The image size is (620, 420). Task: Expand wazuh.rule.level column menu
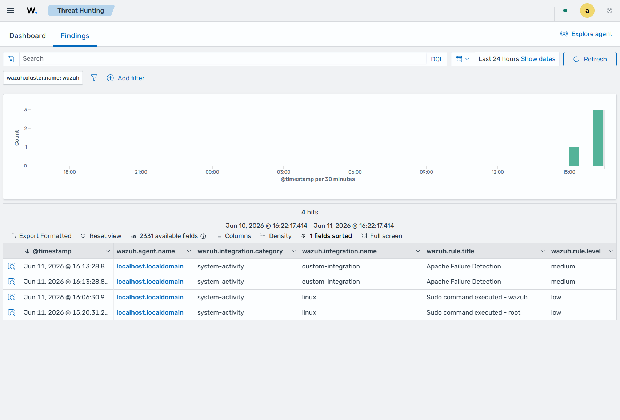[611, 251]
